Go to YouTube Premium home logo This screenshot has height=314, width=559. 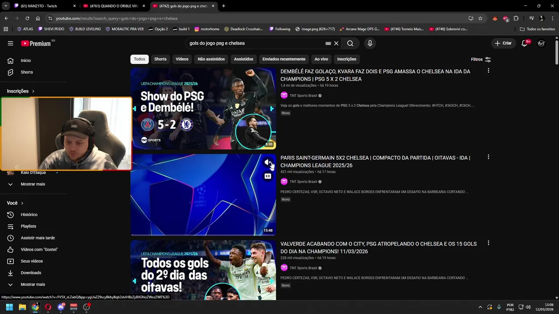point(36,43)
